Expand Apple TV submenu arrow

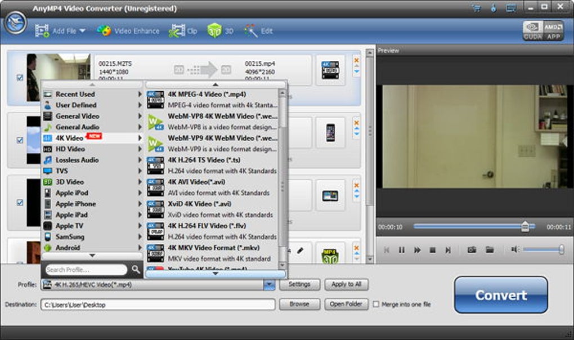point(140,226)
